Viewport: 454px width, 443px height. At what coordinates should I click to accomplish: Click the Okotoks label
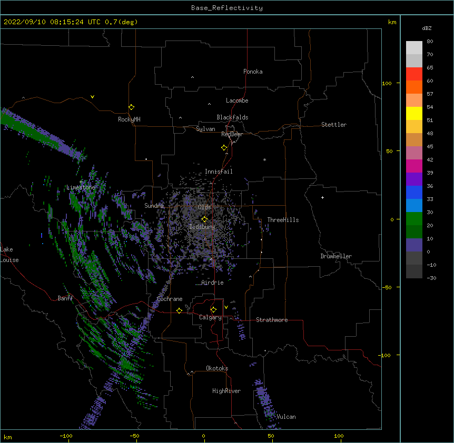click(x=217, y=368)
